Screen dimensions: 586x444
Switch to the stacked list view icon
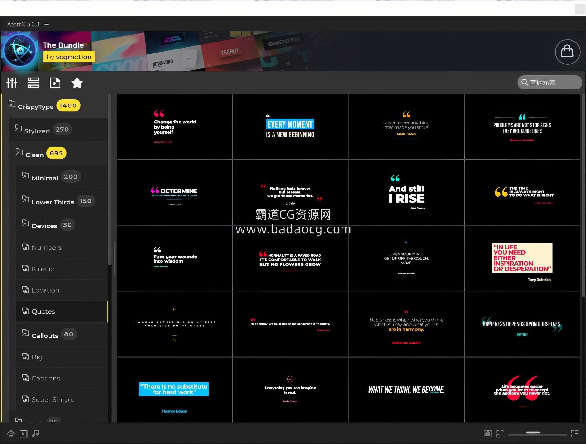pos(33,83)
